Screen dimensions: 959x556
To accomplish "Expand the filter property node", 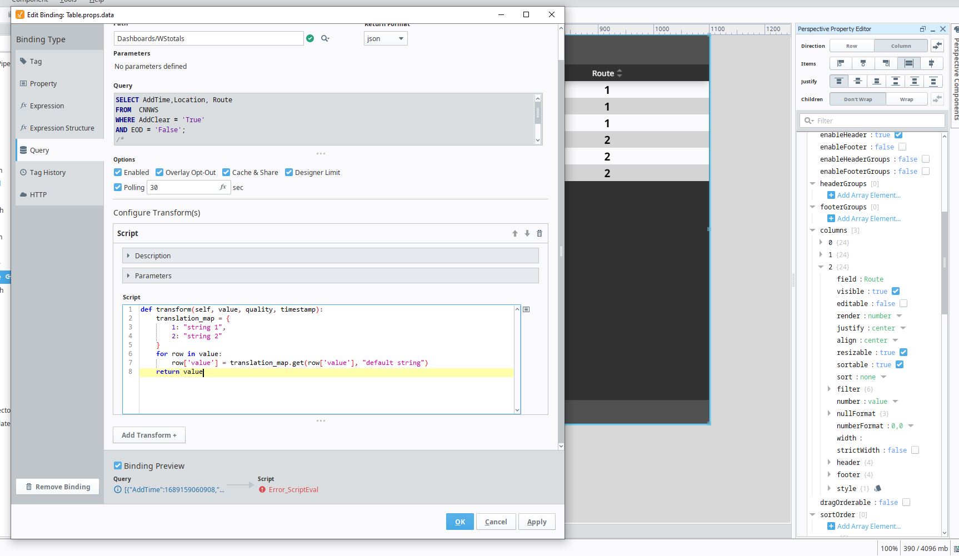I will [830, 389].
